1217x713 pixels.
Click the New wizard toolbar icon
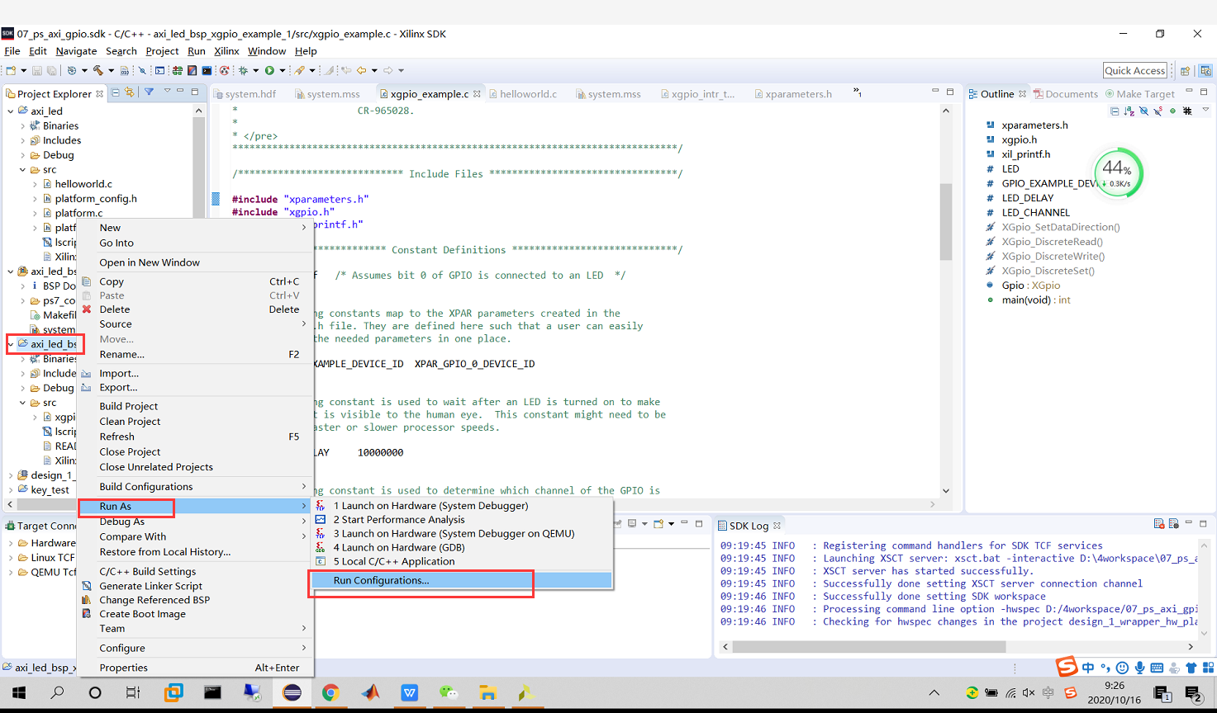(11, 70)
